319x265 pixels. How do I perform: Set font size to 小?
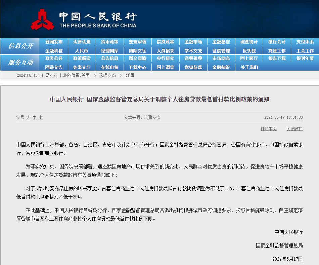pyautogui.click(x=41, y=117)
